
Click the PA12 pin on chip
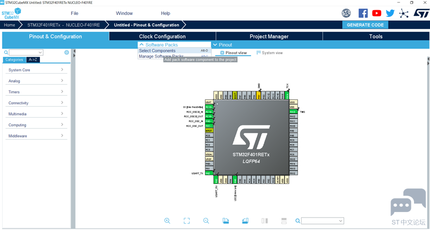(x=293, y=116)
